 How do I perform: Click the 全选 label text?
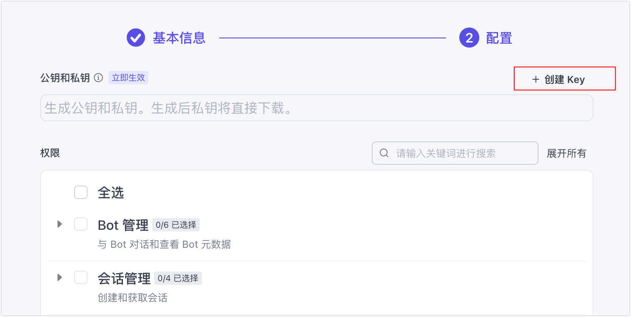point(111,193)
